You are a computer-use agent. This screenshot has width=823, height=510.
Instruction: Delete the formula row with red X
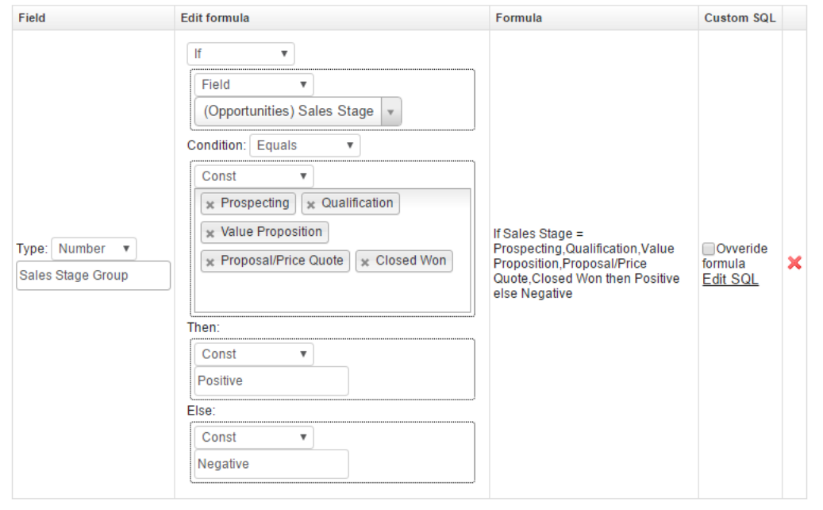pyautogui.click(x=794, y=262)
